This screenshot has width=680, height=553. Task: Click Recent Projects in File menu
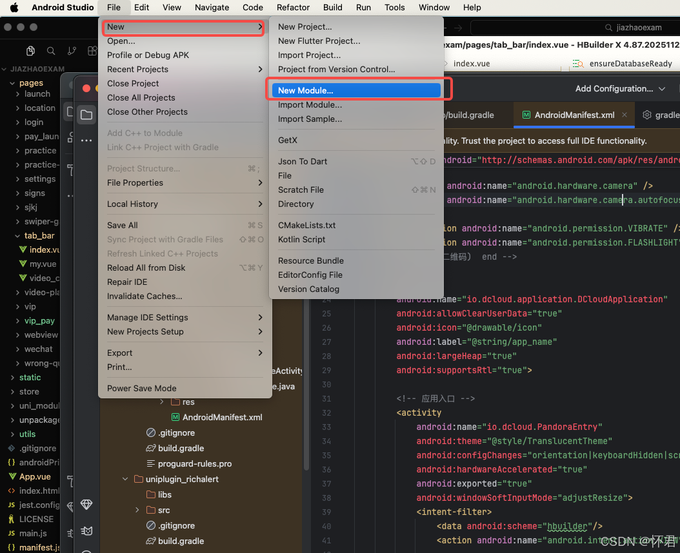click(x=185, y=70)
